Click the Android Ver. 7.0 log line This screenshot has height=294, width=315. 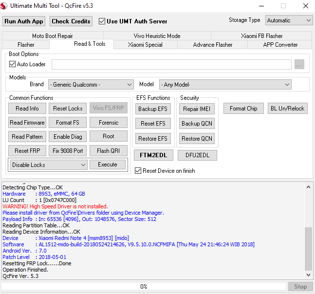[24, 251]
